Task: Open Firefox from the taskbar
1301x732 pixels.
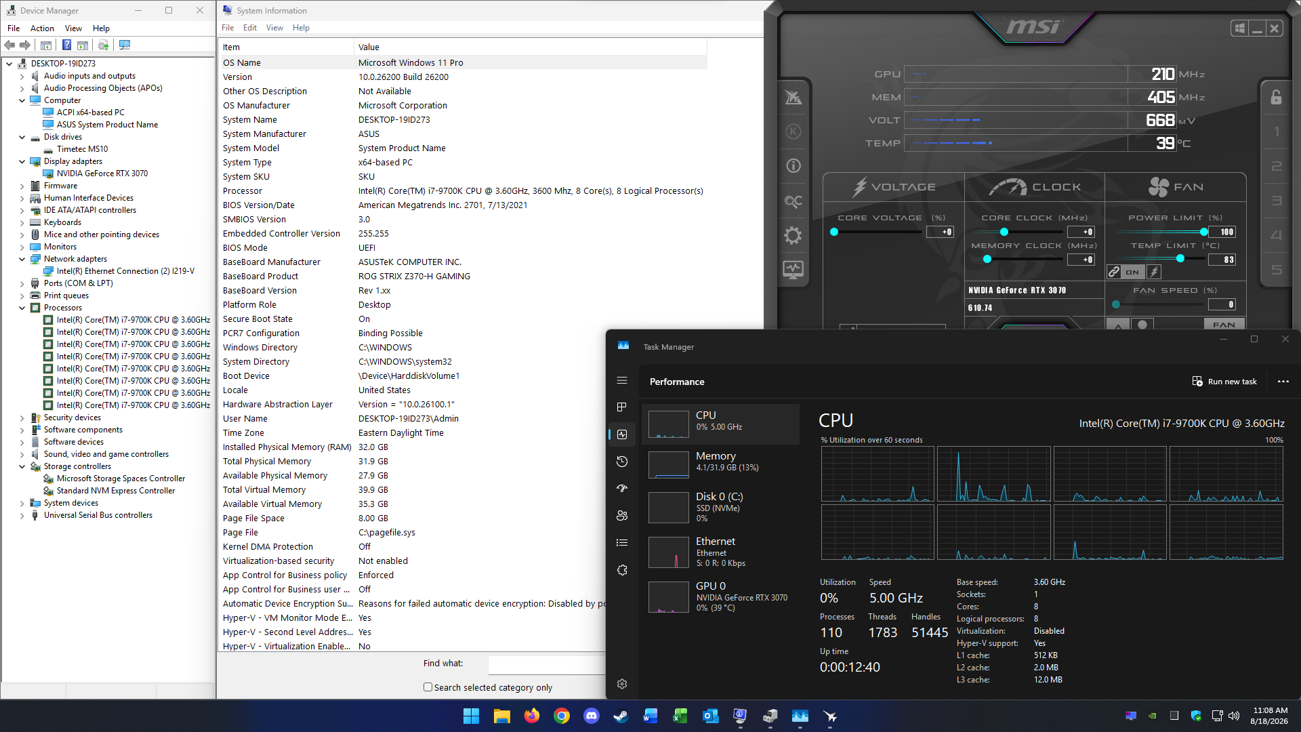Action: [532, 716]
